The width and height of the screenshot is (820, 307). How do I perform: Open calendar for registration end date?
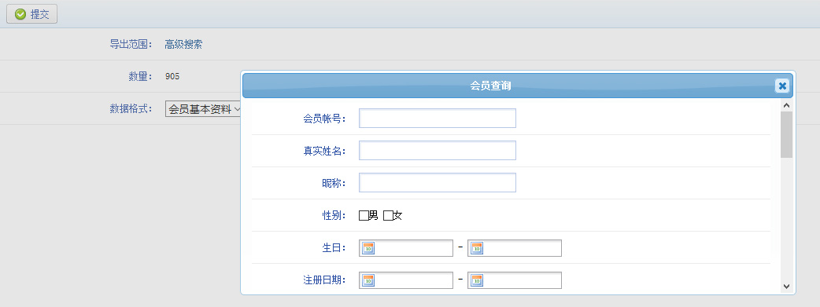pos(477,280)
